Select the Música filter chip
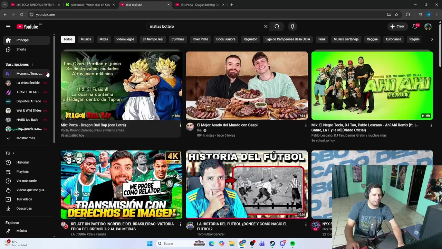Screen dimensions: 442x249 [x=86, y=39]
